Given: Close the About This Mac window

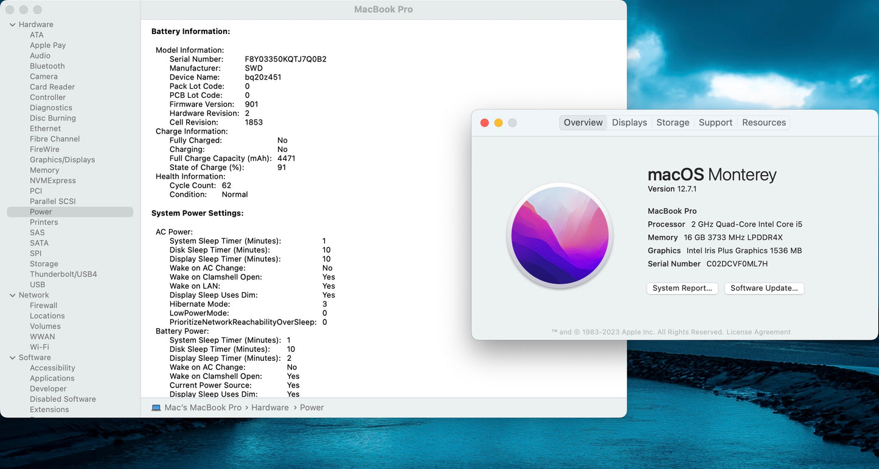Looking at the screenshot, I should (x=485, y=123).
